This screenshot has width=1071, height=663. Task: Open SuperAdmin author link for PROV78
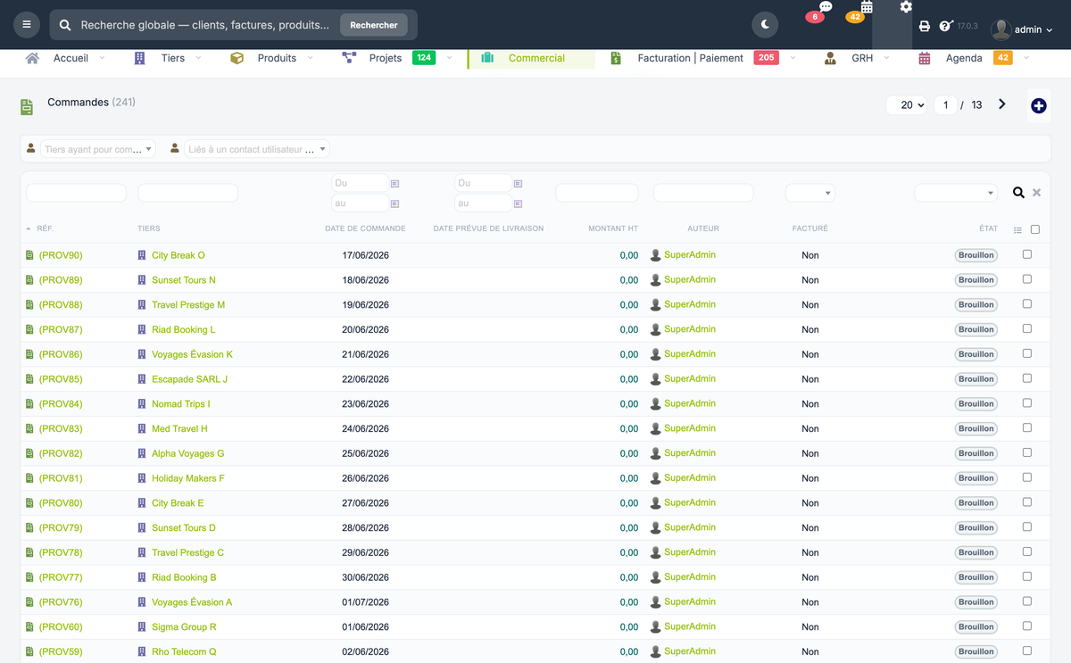[690, 552]
